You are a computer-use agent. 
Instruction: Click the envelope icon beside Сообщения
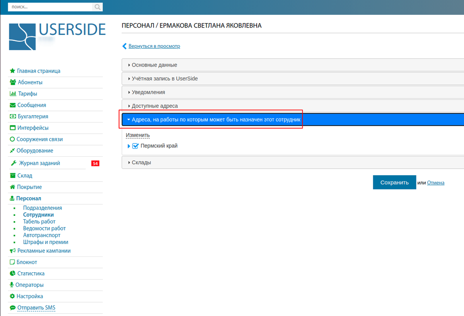(13, 105)
